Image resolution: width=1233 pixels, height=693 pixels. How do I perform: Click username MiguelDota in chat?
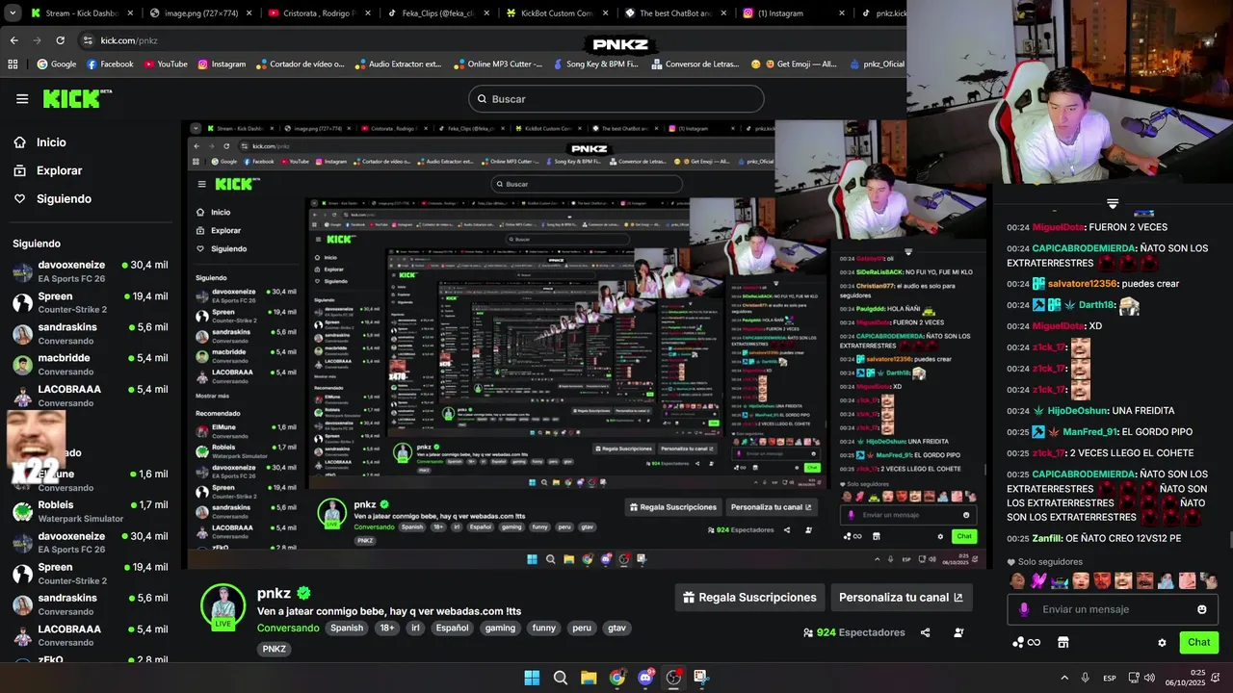click(1058, 227)
